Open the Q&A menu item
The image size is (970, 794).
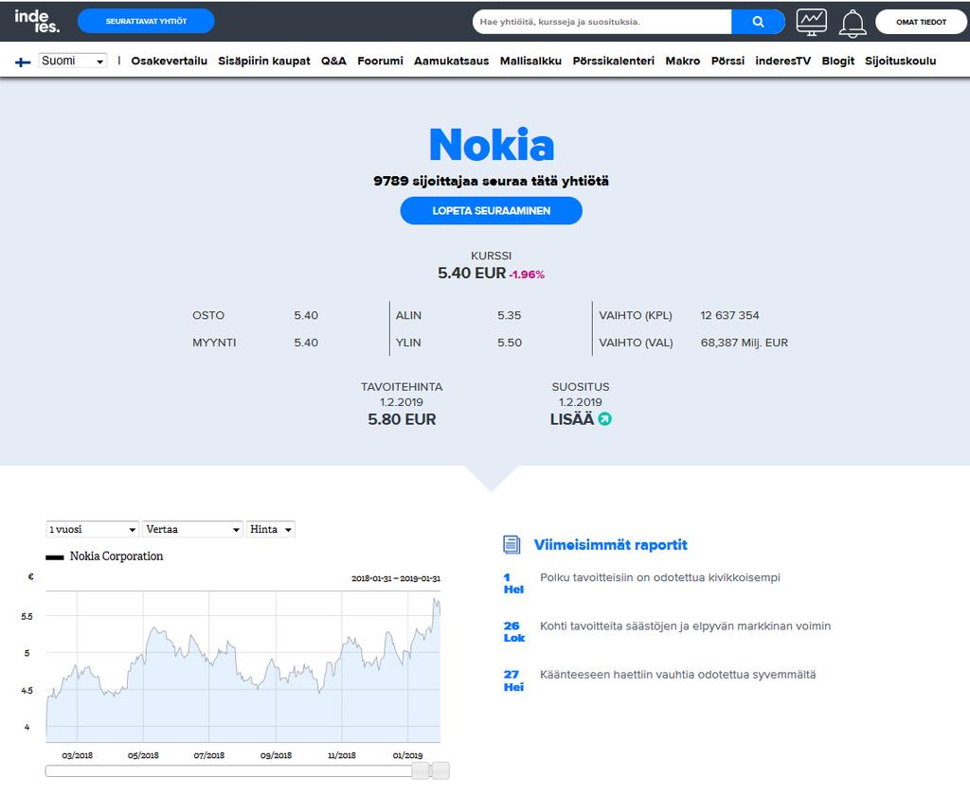coord(333,61)
